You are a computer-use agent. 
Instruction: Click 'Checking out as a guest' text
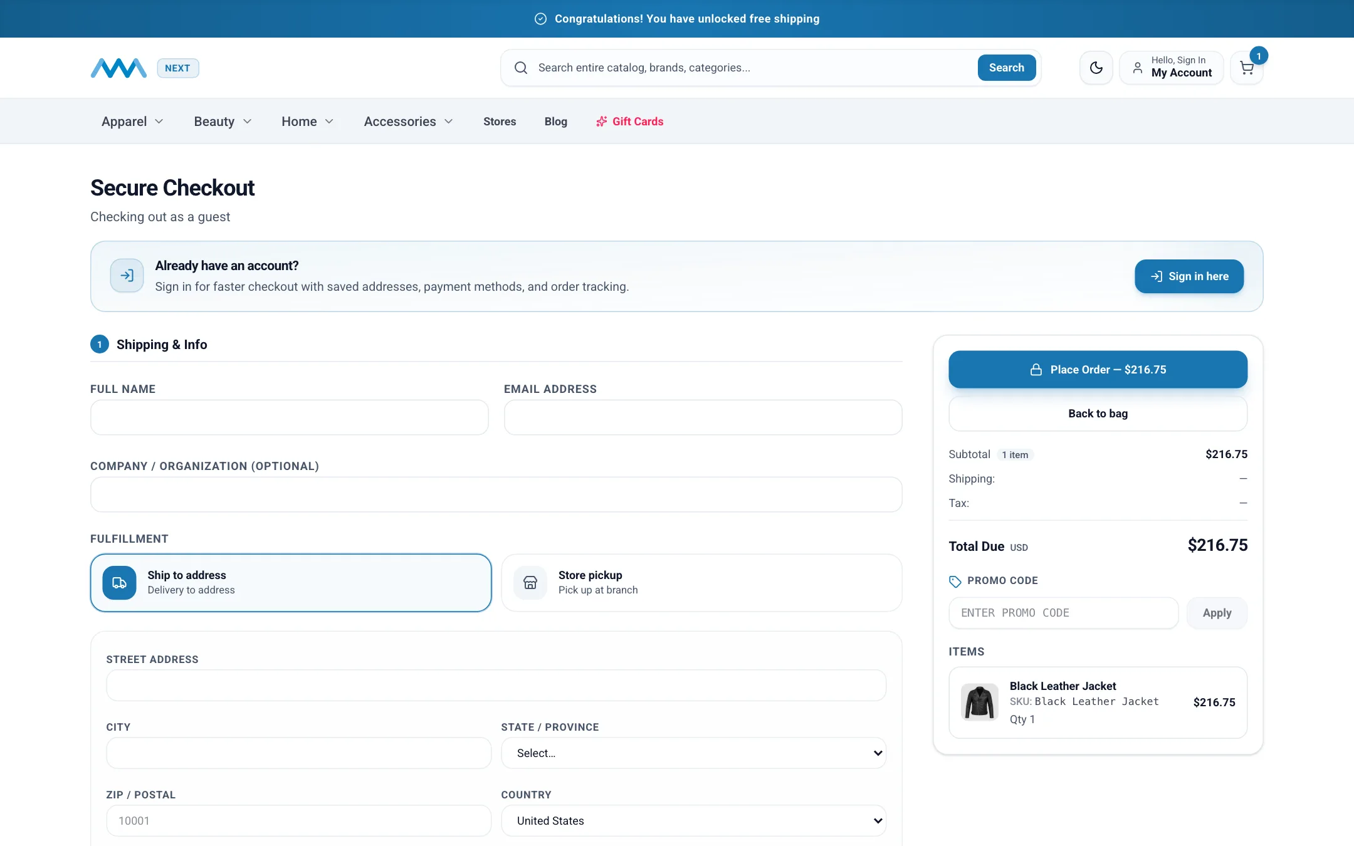(160, 217)
